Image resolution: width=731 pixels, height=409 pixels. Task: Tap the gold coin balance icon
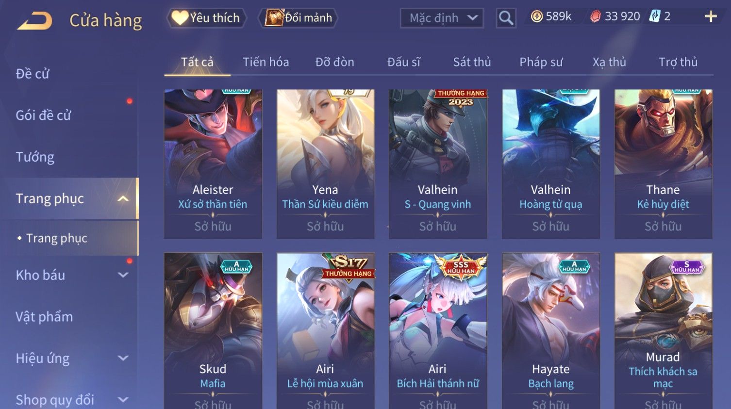pos(536,16)
